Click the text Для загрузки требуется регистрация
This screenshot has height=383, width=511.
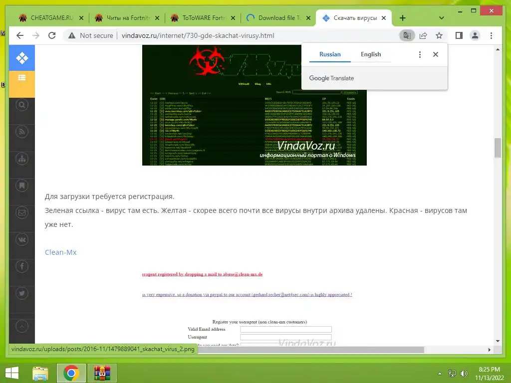point(109,196)
